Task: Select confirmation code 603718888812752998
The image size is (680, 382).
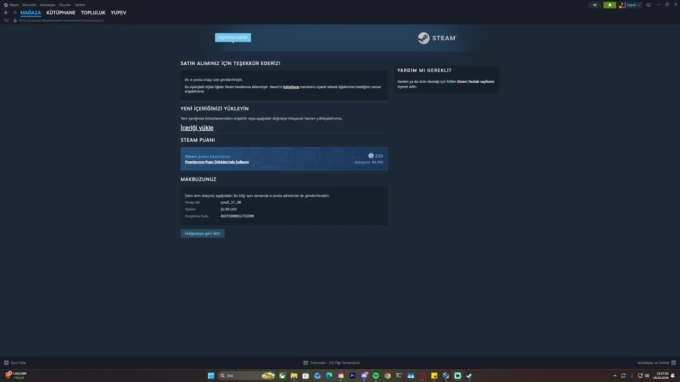Action: pyautogui.click(x=237, y=216)
